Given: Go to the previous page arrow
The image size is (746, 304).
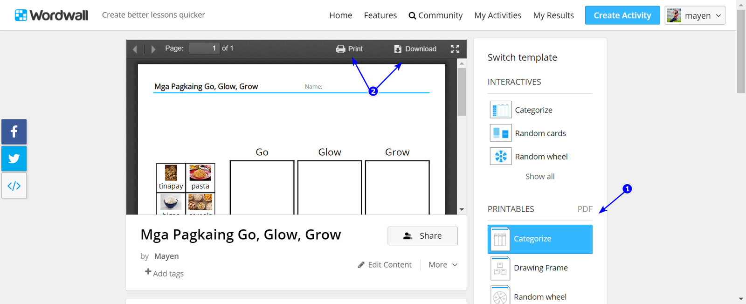Looking at the screenshot, I should coord(135,49).
